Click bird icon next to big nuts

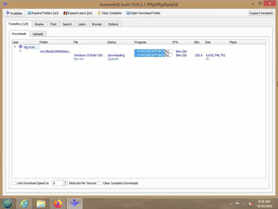[21, 47]
